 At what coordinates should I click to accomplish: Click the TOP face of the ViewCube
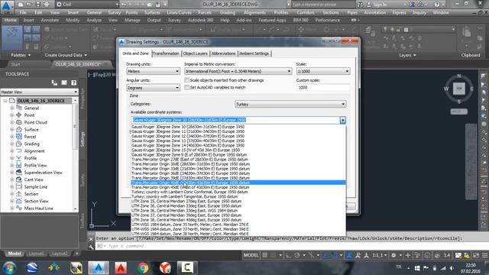point(458,89)
